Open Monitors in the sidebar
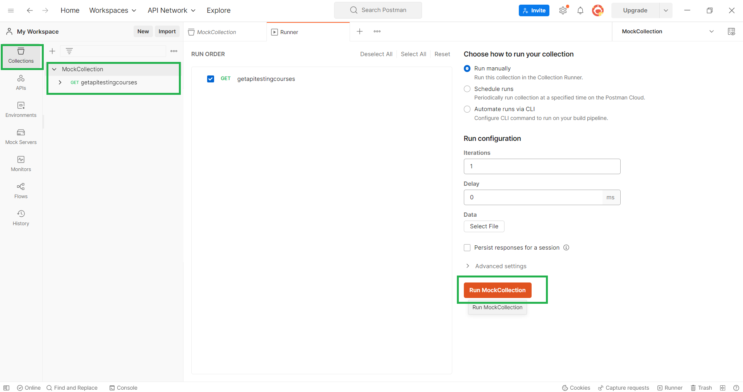This screenshot has height=392, width=743. coord(21,164)
